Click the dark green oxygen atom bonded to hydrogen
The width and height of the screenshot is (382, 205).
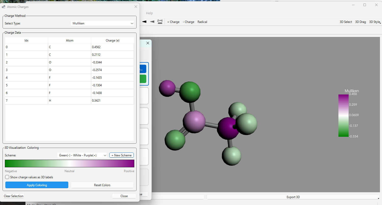point(190,92)
